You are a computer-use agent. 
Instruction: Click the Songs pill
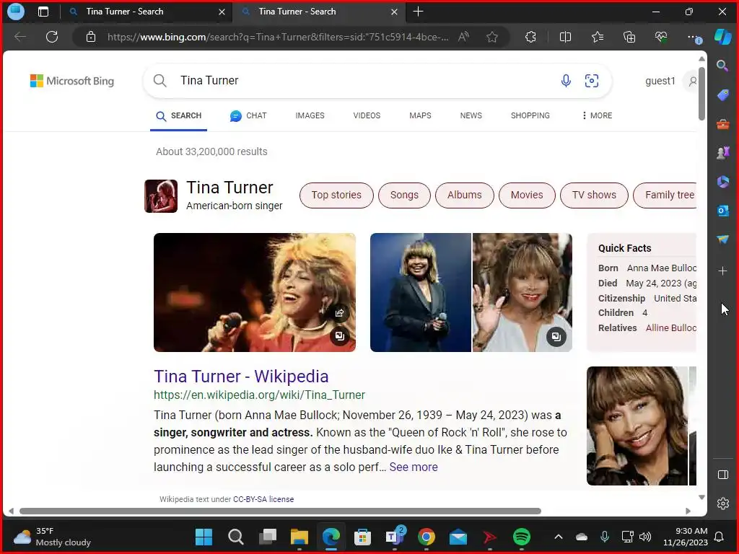coord(404,195)
